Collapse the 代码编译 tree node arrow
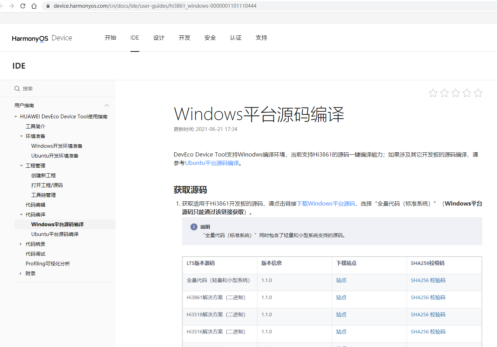 pos(21,215)
